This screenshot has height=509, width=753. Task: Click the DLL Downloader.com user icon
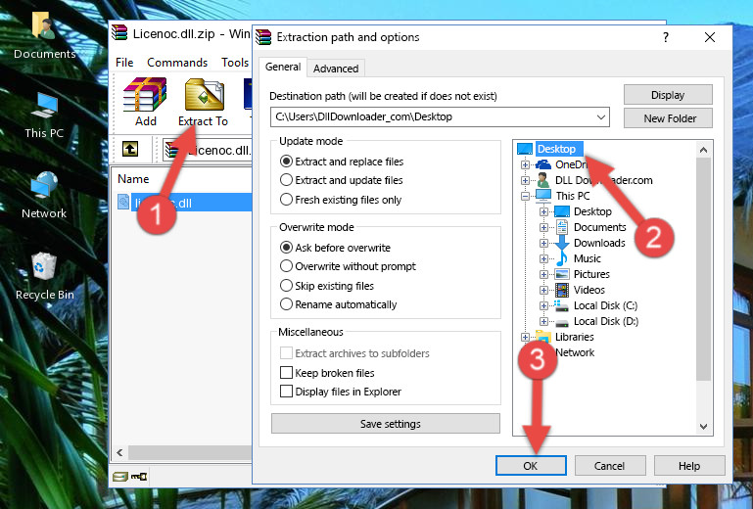point(543,180)
